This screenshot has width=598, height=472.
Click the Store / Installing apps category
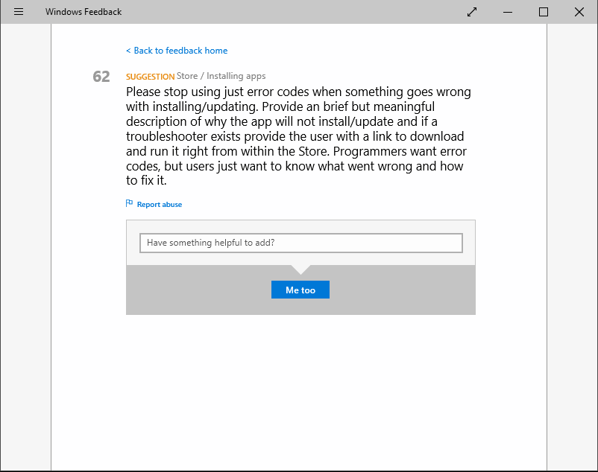[x=221, y=76]
